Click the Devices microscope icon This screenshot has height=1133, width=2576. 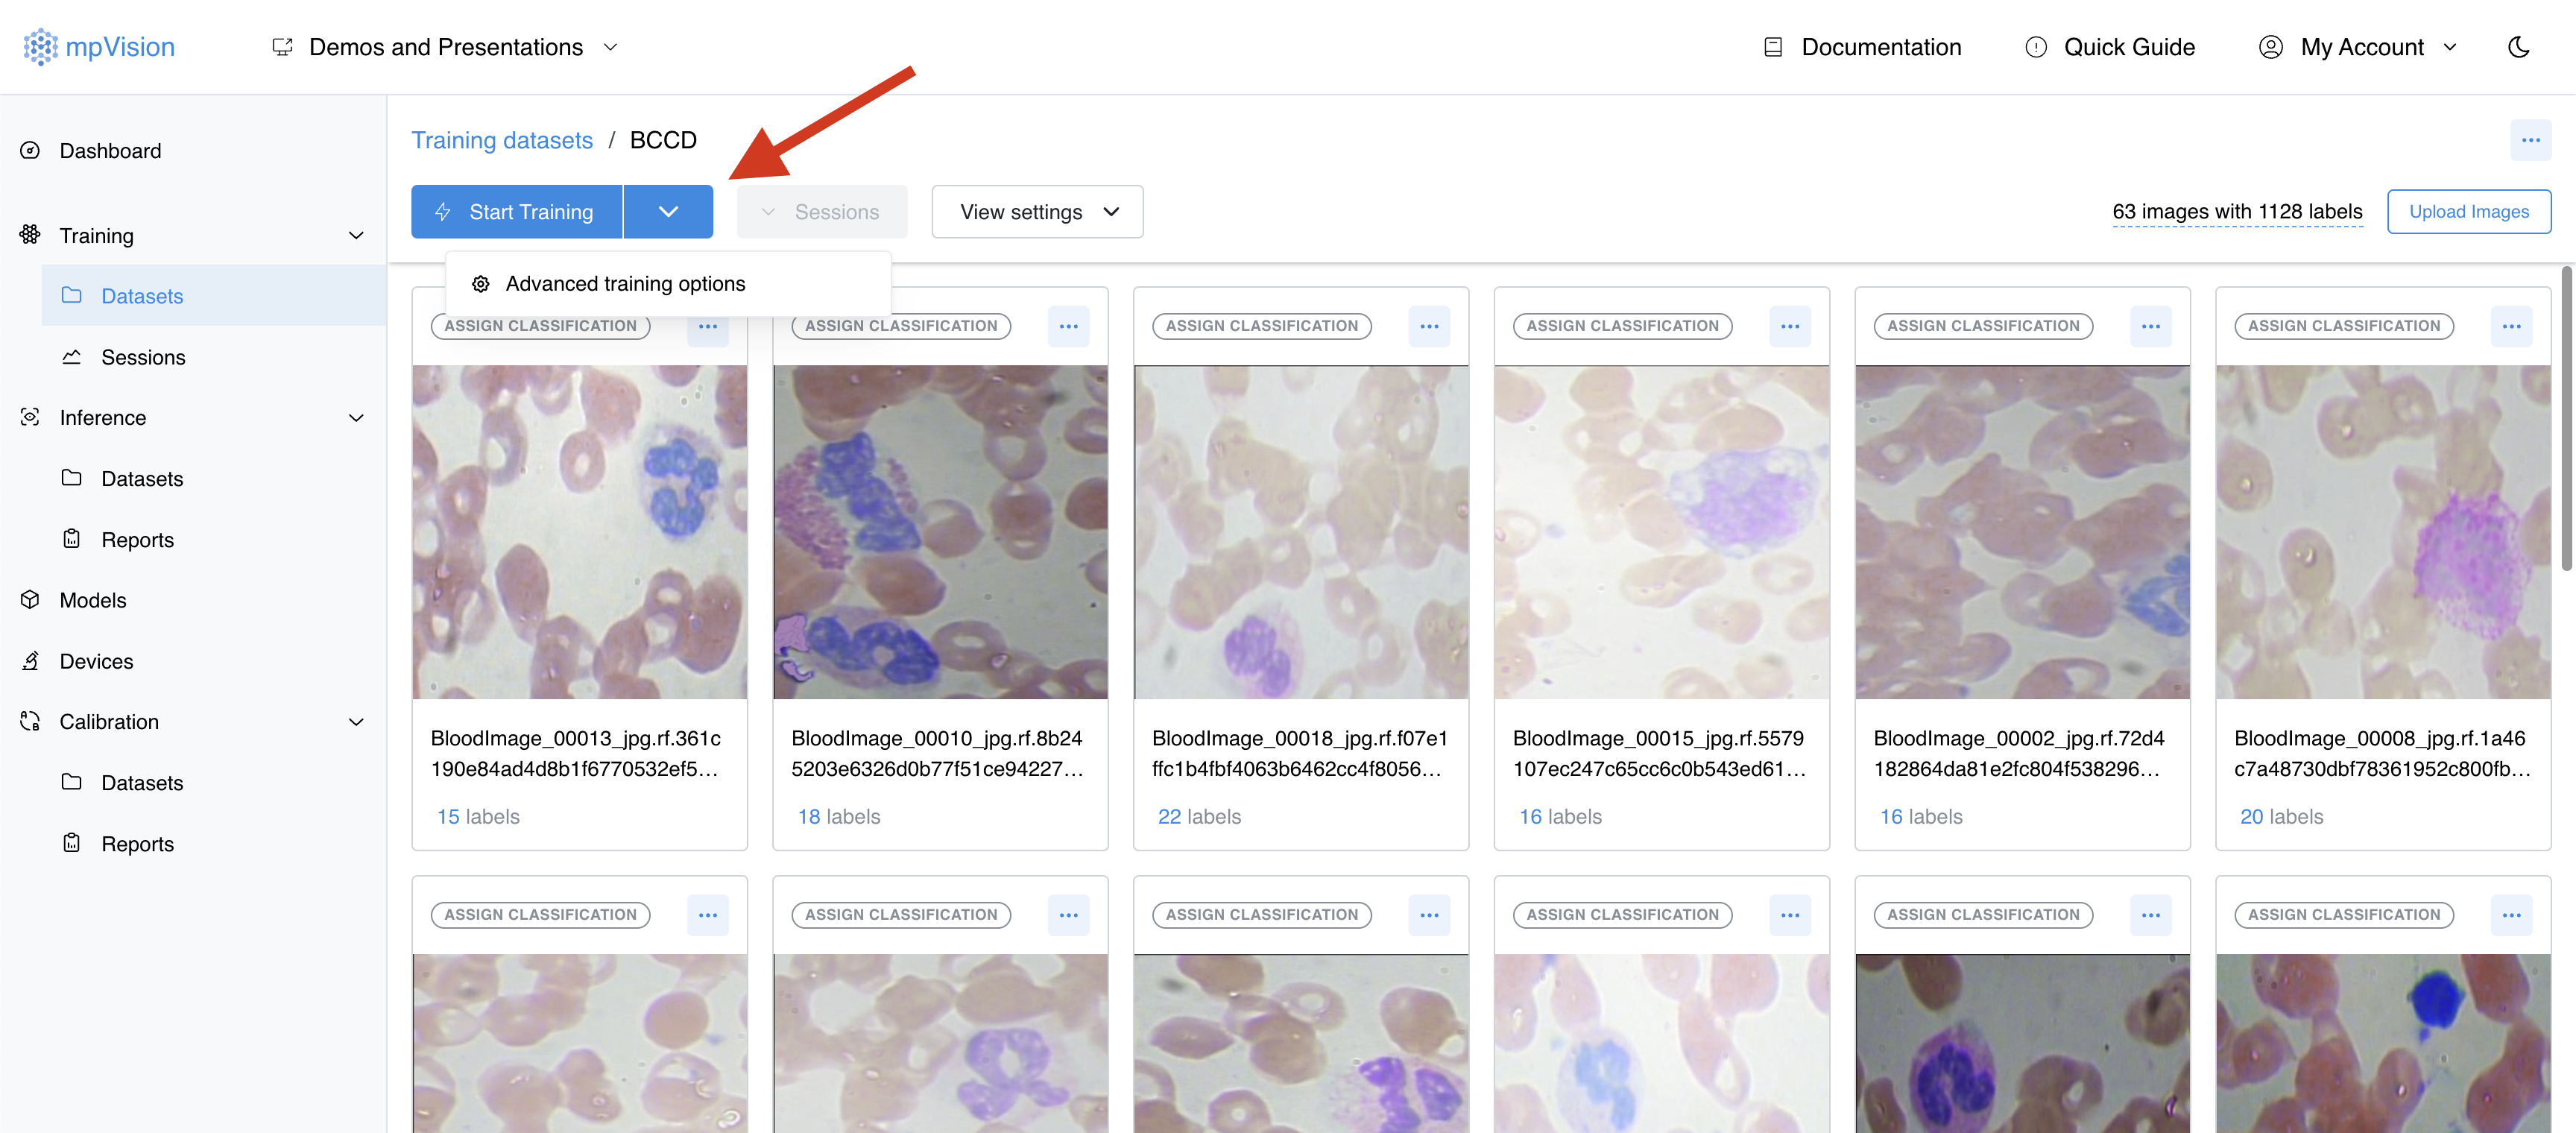point(30,661)
